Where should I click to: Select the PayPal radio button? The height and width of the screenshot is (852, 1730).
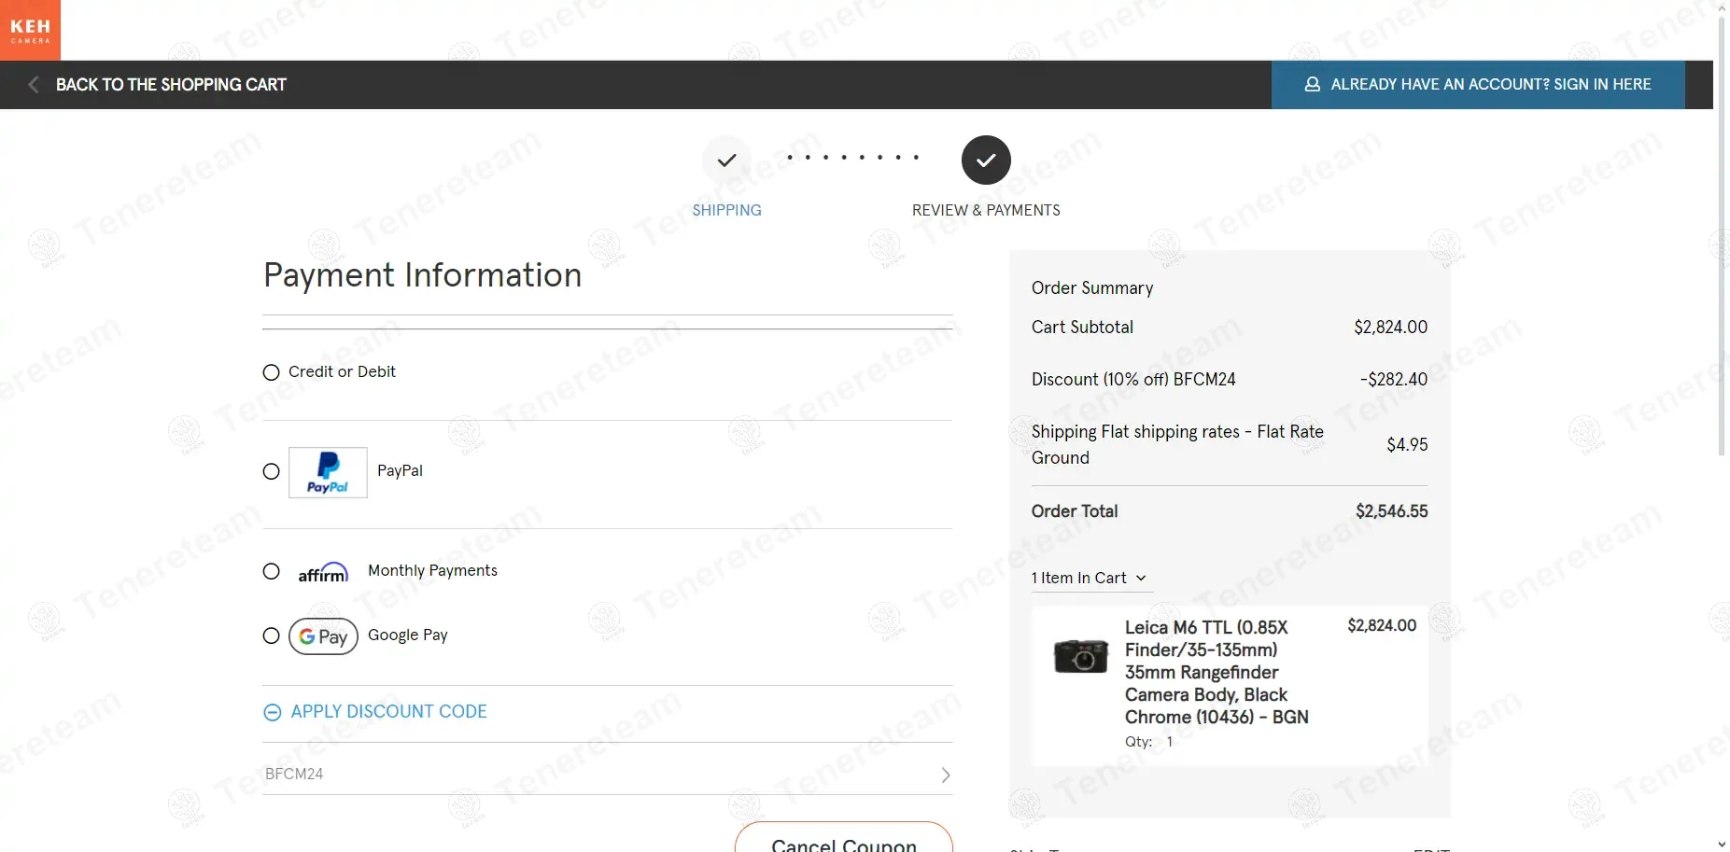pyautogui.click(x=272, y=471)
